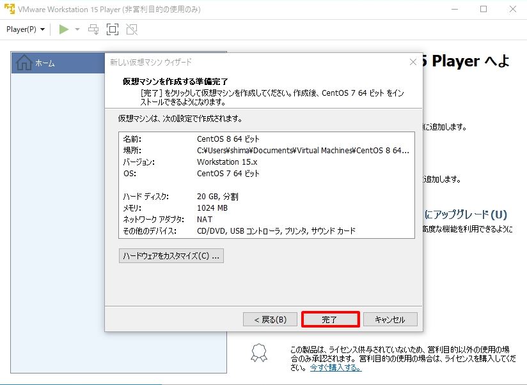This screenshot has width=527, height=385.
Task: Click the 仮想マシンを作成する準備完了 heading
Action: (x=175, y=82)
